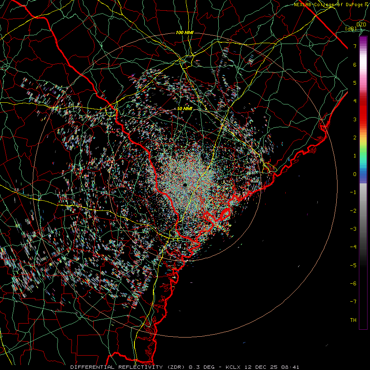The width and height of the screenshot is (370, 370).
Task: Click the "7" value on the scale
Action: click(x=355, y=46)
